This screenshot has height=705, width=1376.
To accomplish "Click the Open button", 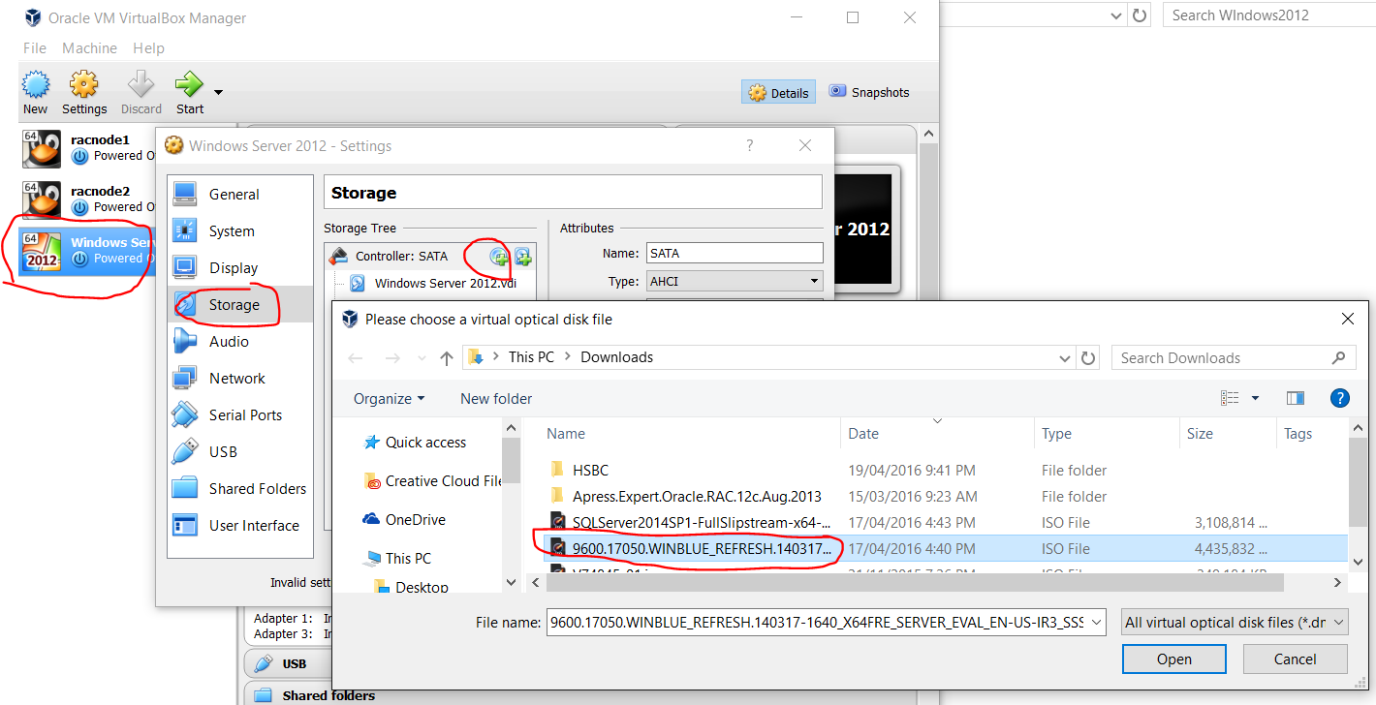I will tap(1173, 659).
